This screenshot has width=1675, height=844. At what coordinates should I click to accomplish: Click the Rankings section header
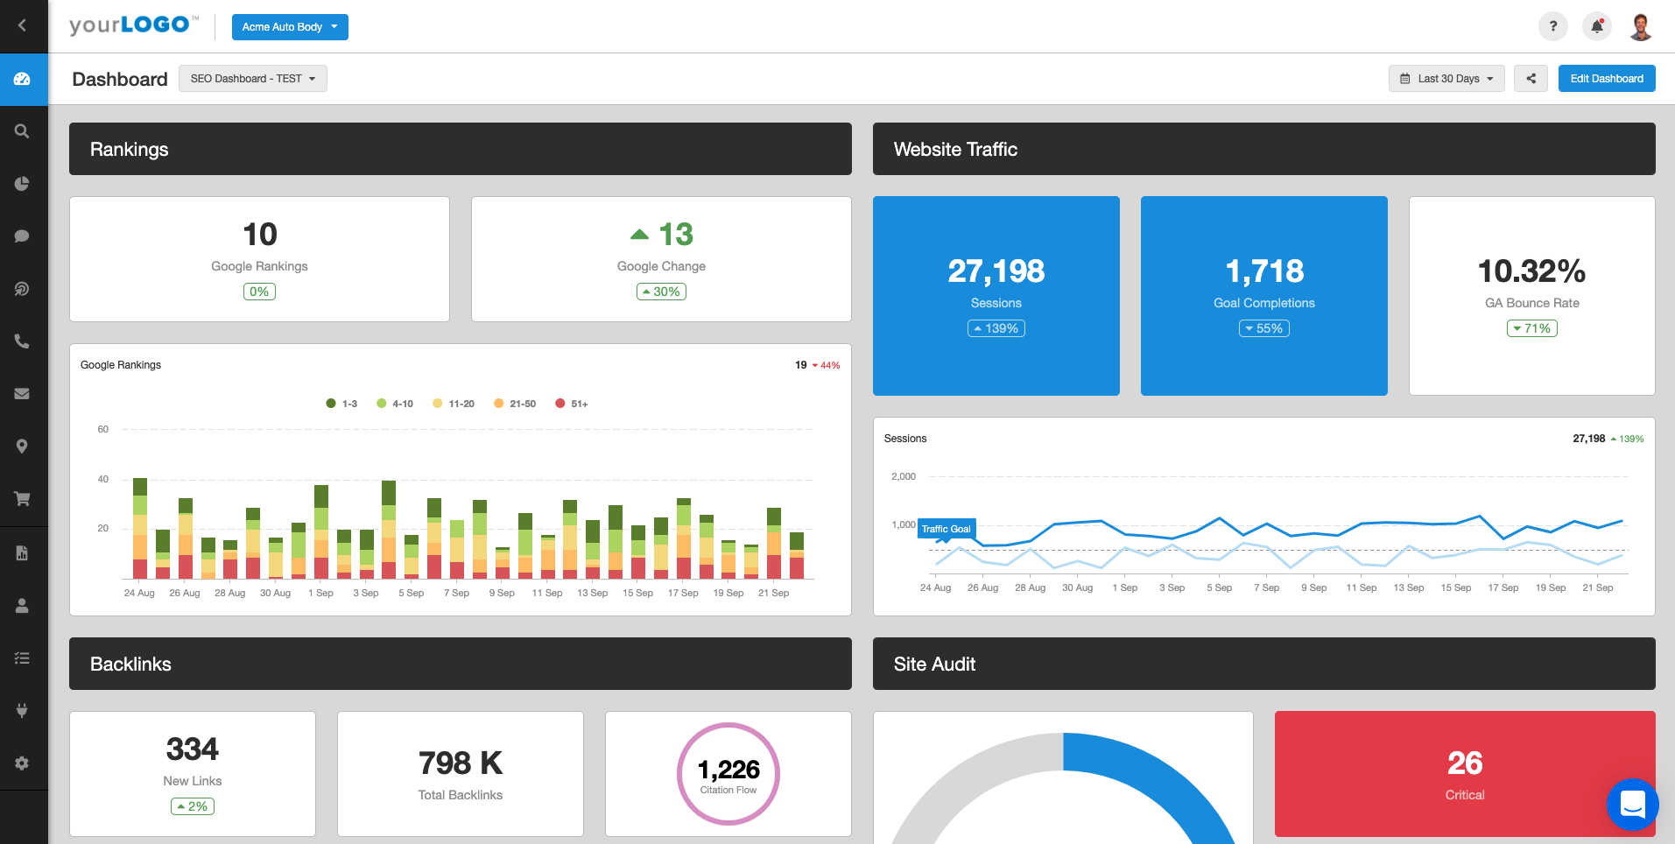(x=461, y=149)
